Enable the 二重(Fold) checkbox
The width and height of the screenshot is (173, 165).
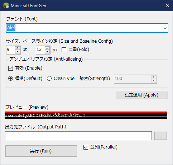point(64,50)
